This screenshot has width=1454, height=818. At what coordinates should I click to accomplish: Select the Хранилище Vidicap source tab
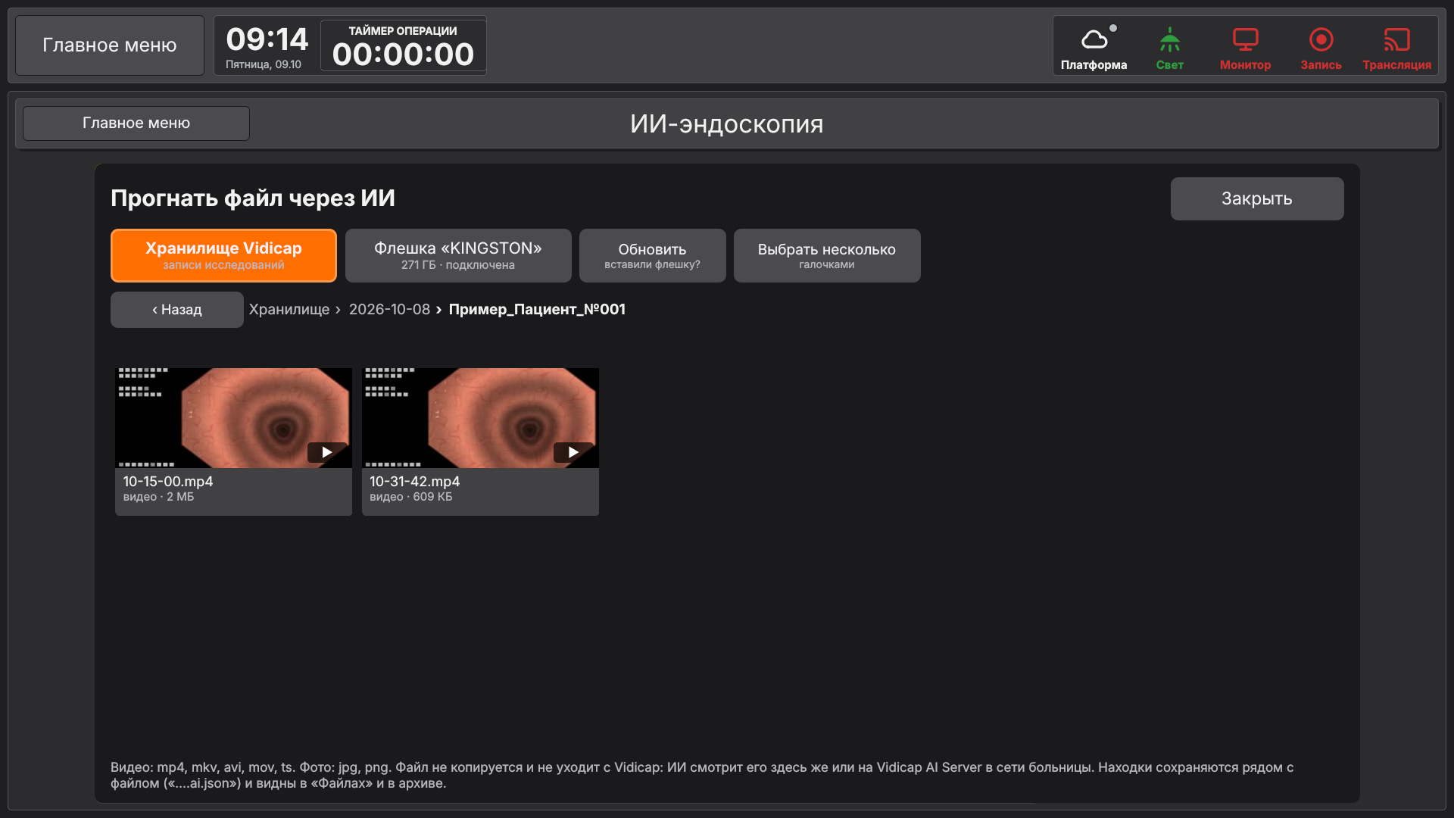pos(223,255)
